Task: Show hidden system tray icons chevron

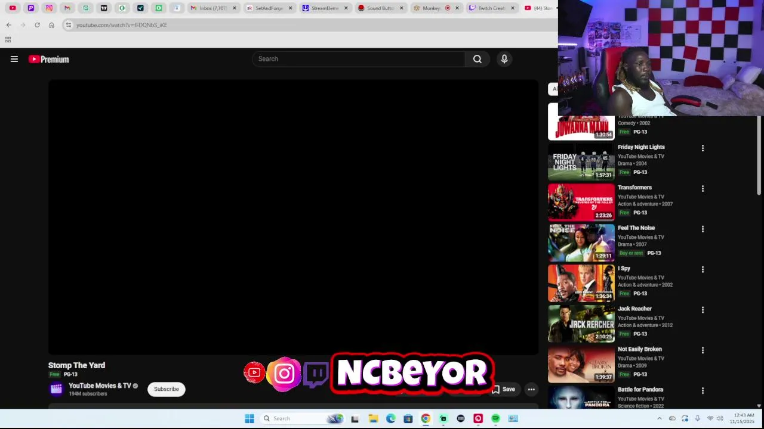Action: point(660,418)
